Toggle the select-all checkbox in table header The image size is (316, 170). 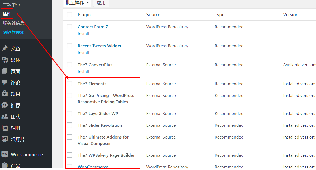[70, 14]
